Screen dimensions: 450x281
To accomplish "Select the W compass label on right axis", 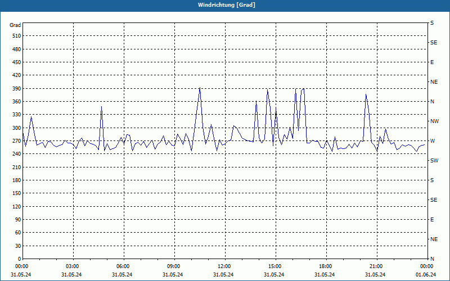I will [x=433, y=141].
